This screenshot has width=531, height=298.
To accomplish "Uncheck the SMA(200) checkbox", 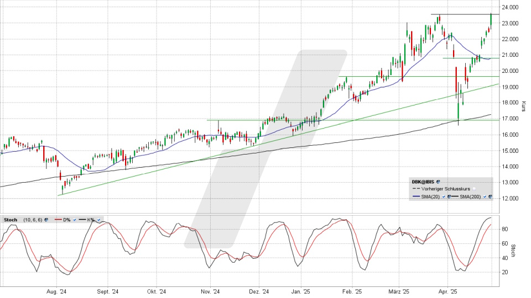I will pos(485,196).
